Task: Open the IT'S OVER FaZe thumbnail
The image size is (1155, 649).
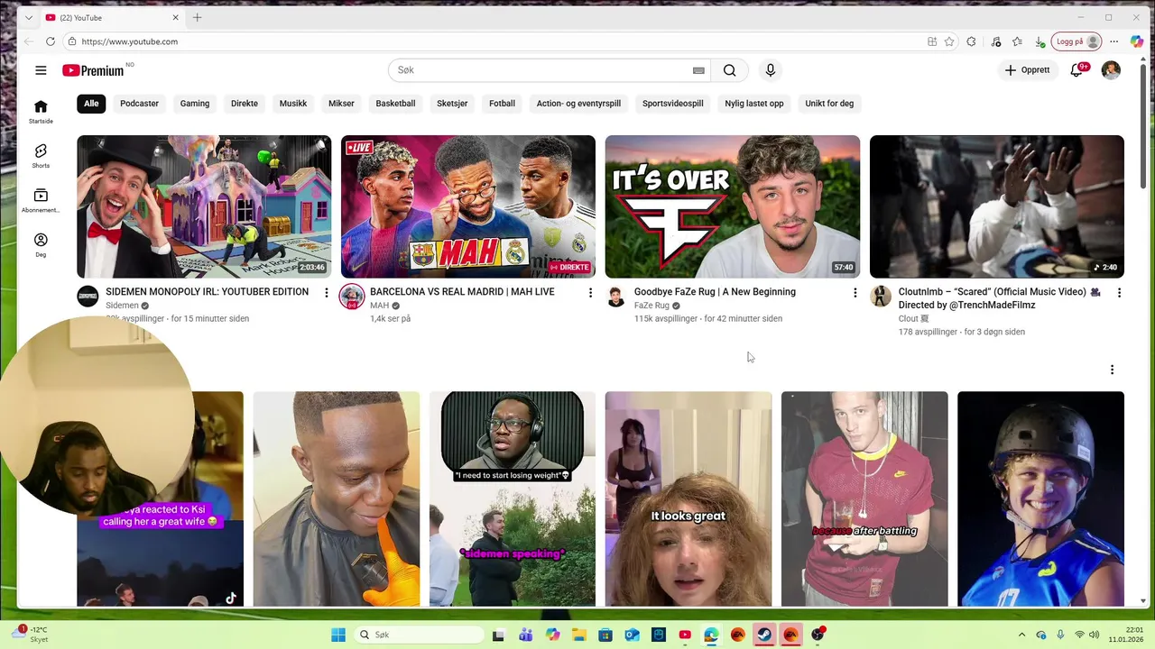Action: (733, 206)
